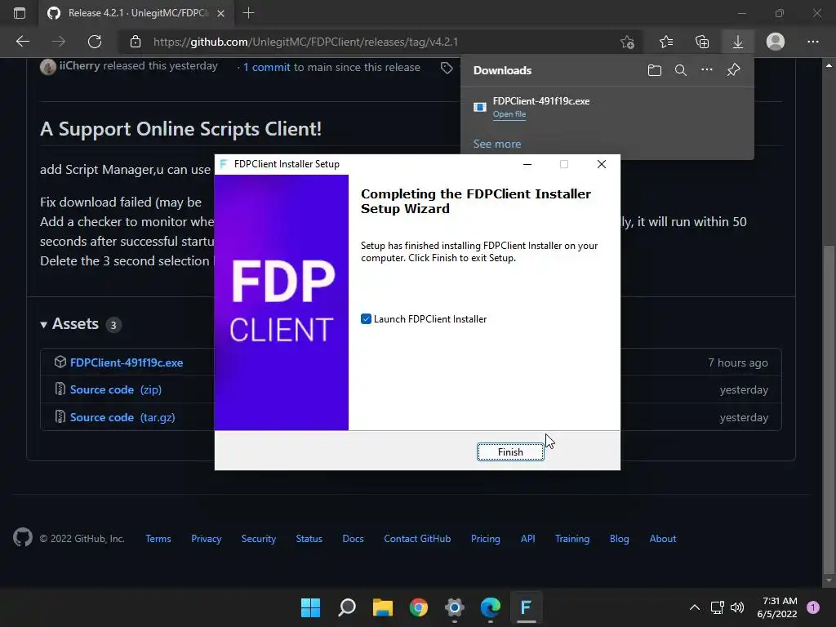Click FDPClient-491f19c.exe entry in Downloads panel
The height and width of the screenshot is (627, 836).
pos(607,107)
